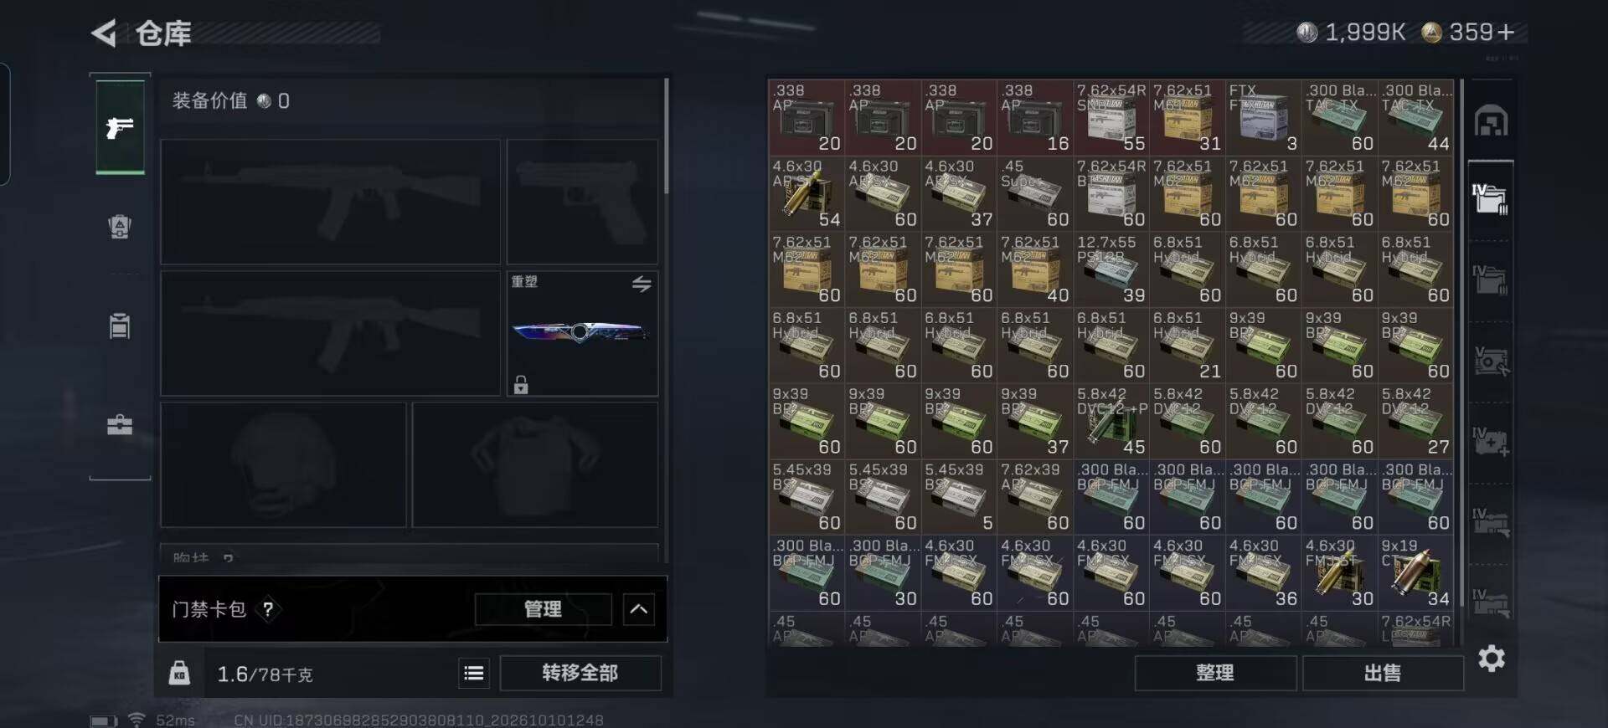Collapse the 门禁卡包 panel with the chevron

pyautogui.click(x=638, y=609)
